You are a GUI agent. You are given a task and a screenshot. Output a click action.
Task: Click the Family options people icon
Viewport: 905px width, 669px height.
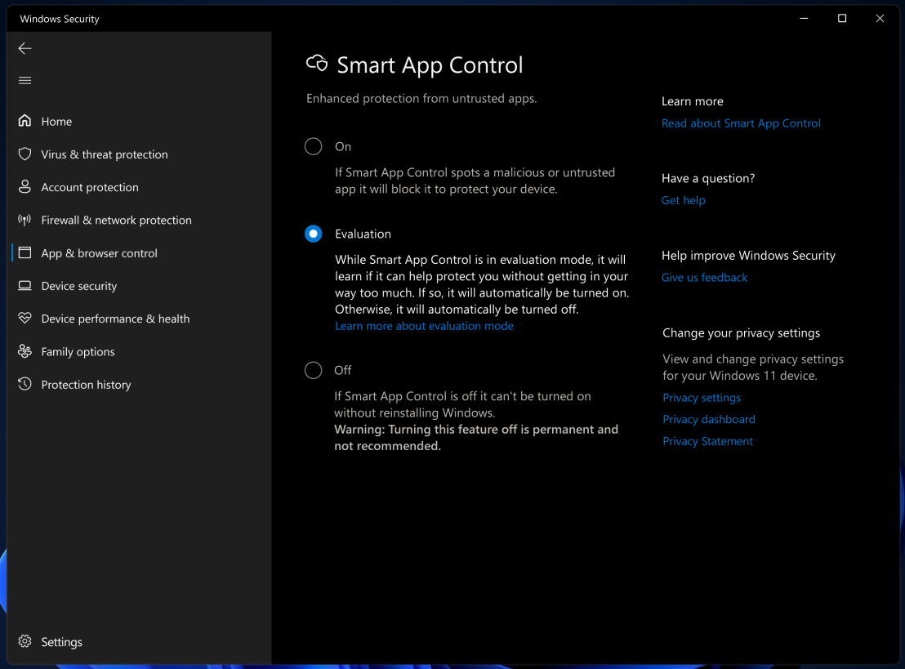25,351
